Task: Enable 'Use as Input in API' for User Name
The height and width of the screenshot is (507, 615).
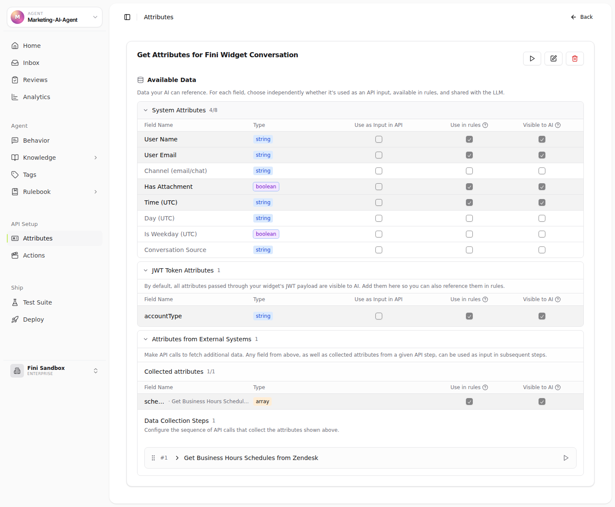Action: point(379,139)
